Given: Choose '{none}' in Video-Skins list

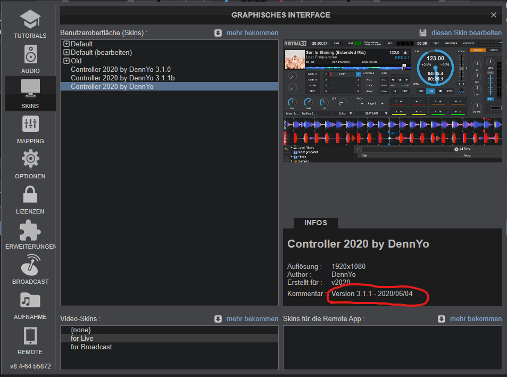Looking at the screenshot, I should coord(169,330).
